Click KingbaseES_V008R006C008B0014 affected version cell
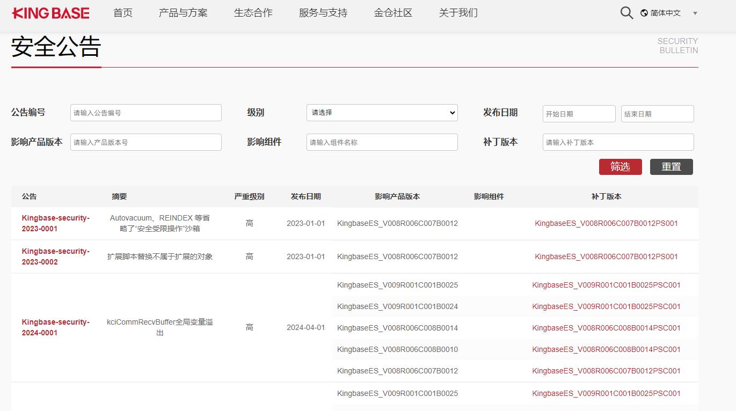The image size is (736, 411). (397, 328)
